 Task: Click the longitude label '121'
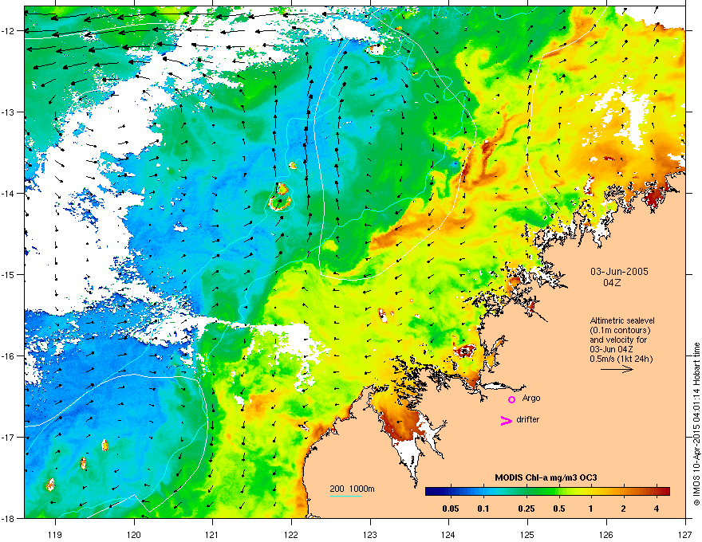pos(212,534)
